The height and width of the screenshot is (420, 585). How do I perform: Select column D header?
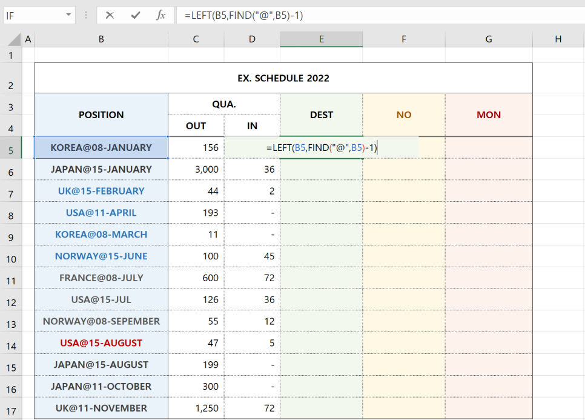click(x=252, y=39)
